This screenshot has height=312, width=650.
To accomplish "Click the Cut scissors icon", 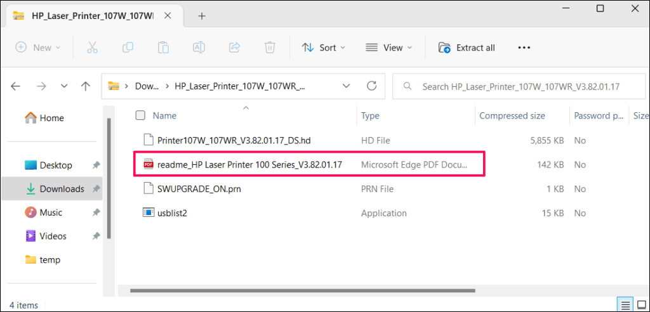I will (92, 48).
